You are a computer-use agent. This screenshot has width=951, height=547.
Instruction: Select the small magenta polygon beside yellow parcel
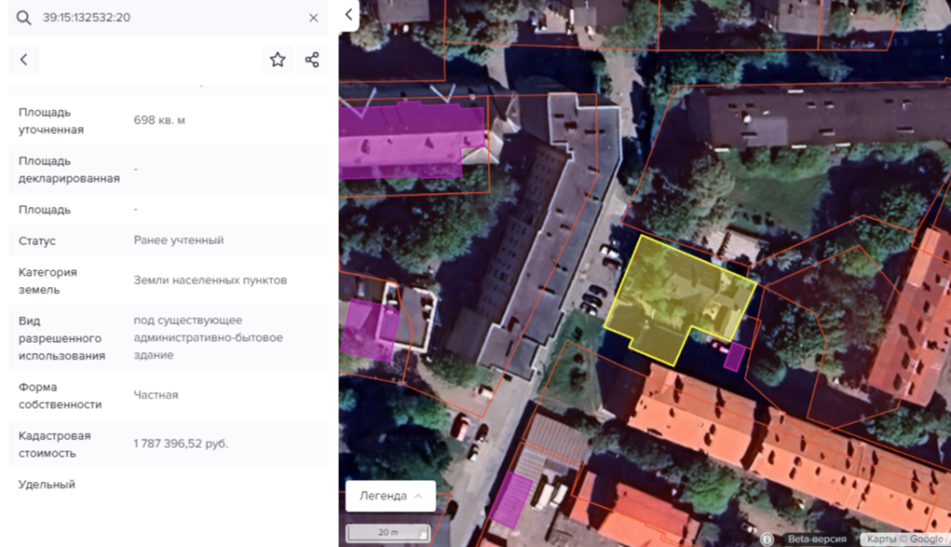[735, 357]
